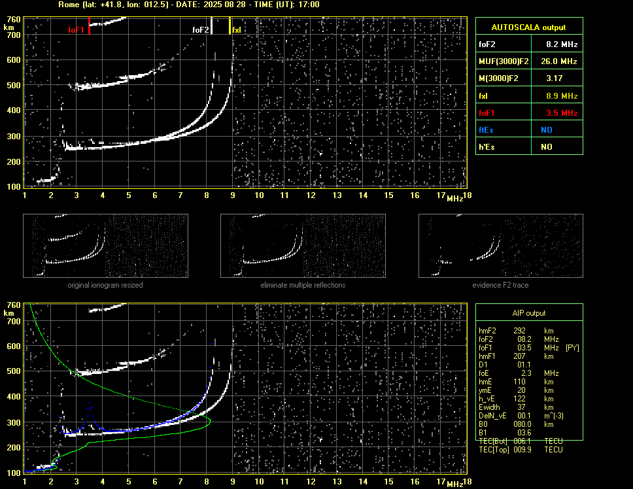Click the AIP output header
The width and height of the screenshot is (633, 489).
tap(528, 313)
